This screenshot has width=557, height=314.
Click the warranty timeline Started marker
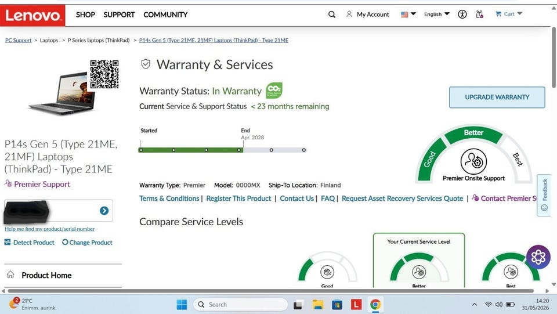click(140, 150)
